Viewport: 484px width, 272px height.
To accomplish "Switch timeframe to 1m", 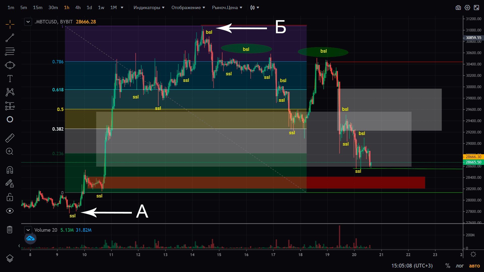I will 11,8.
